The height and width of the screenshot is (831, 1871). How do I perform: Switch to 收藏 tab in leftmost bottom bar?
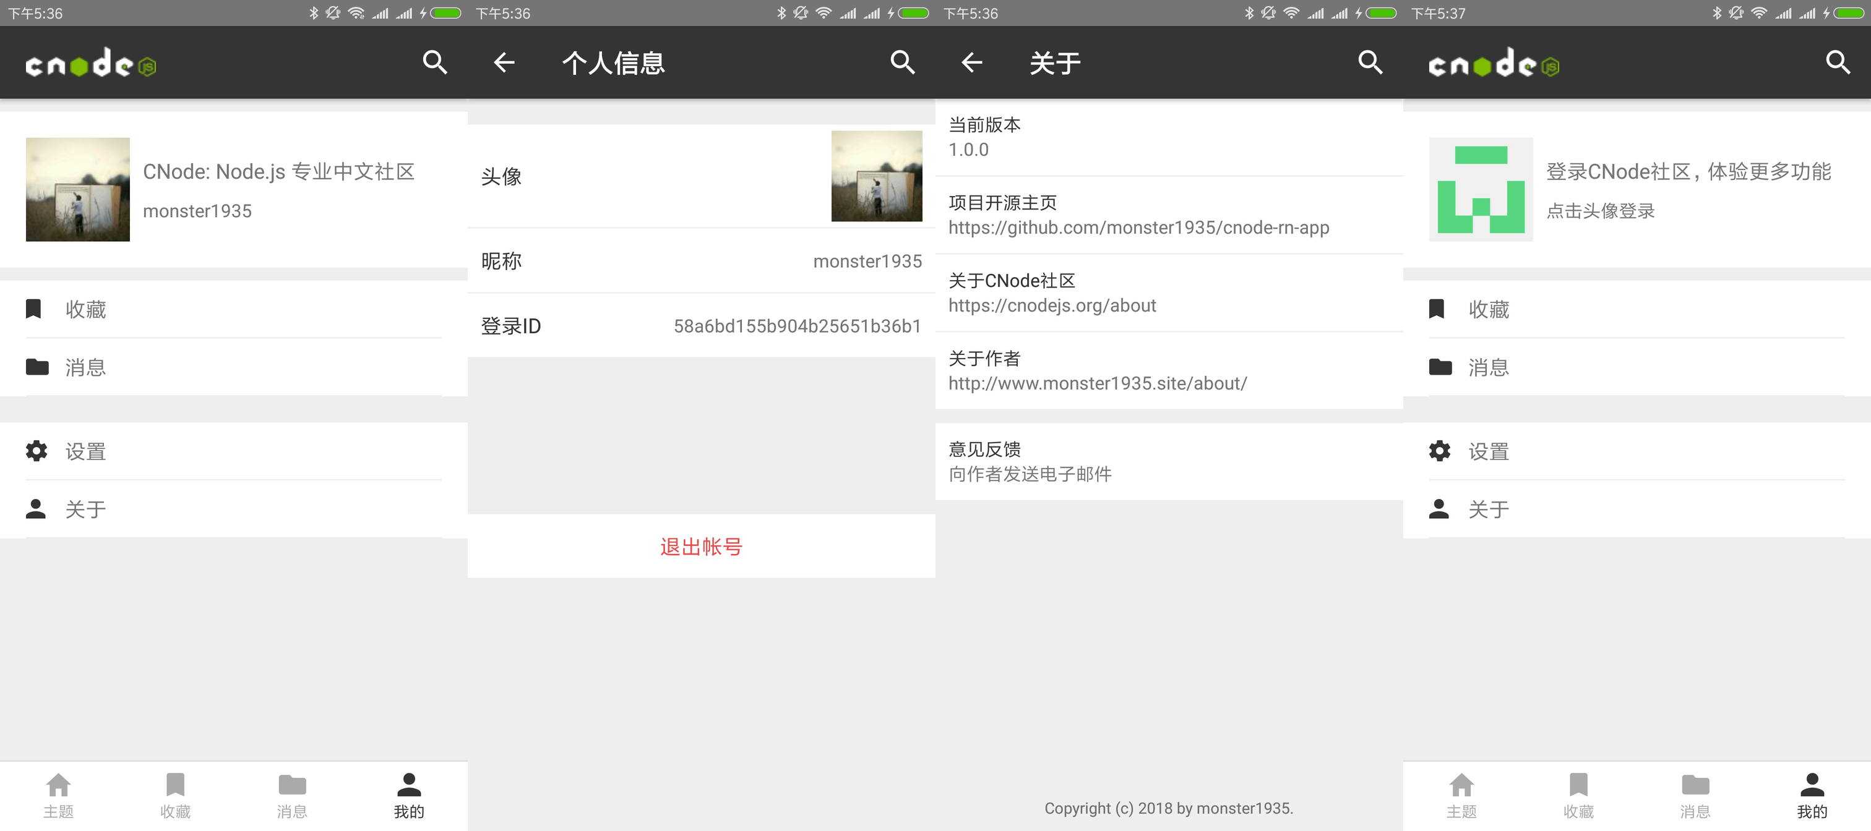175,795
